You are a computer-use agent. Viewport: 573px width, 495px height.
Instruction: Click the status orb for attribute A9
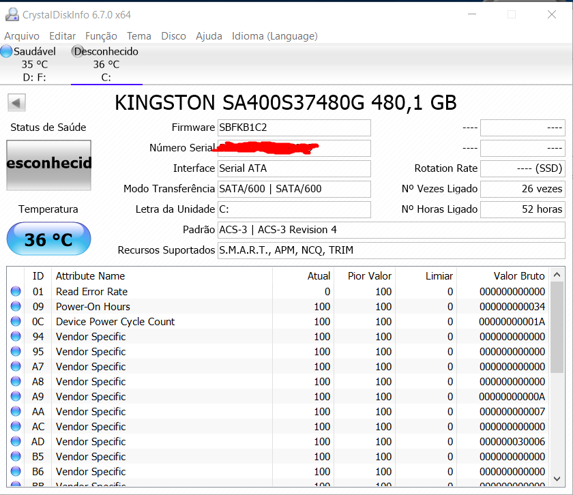click(x=16, y=396)
